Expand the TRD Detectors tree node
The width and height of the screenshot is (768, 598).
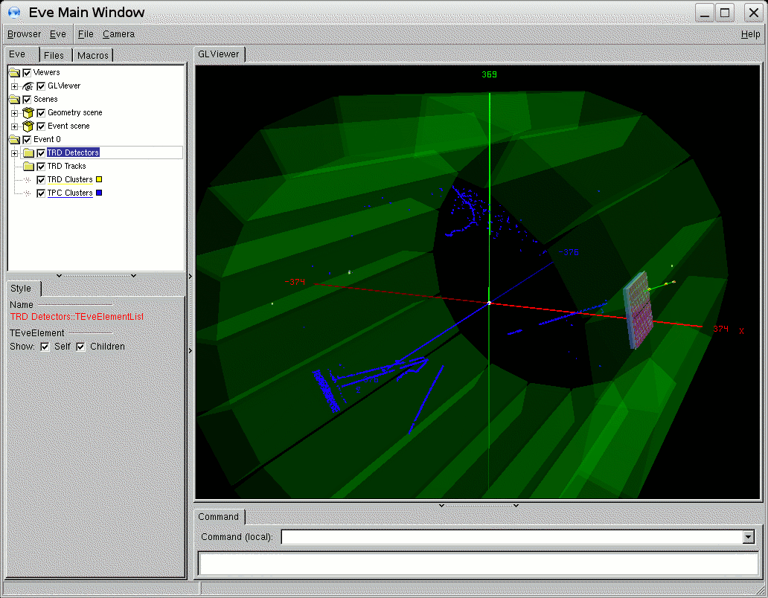15,153
